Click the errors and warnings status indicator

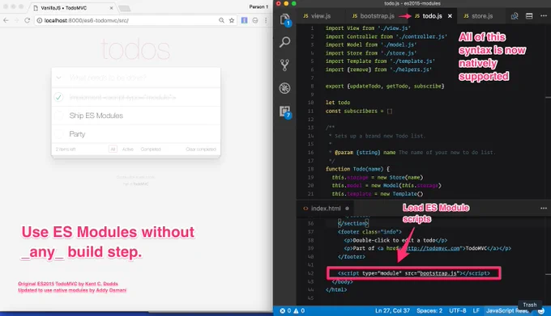pyautogui.click(x=292, y=310)
